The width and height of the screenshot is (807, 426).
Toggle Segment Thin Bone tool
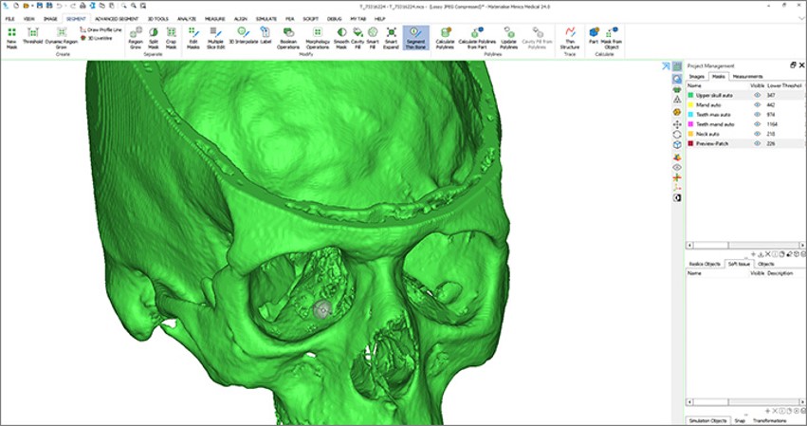416,38
